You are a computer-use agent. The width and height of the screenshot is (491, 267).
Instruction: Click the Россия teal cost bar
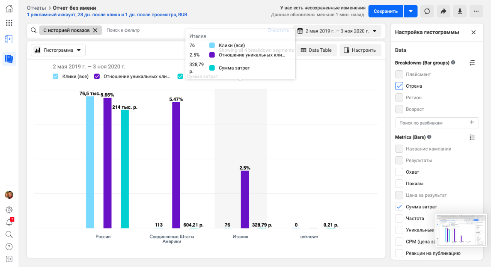[125, 169]
